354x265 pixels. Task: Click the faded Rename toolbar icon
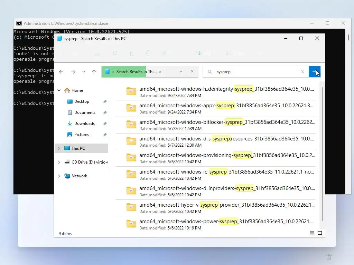[x=147, y=53]
